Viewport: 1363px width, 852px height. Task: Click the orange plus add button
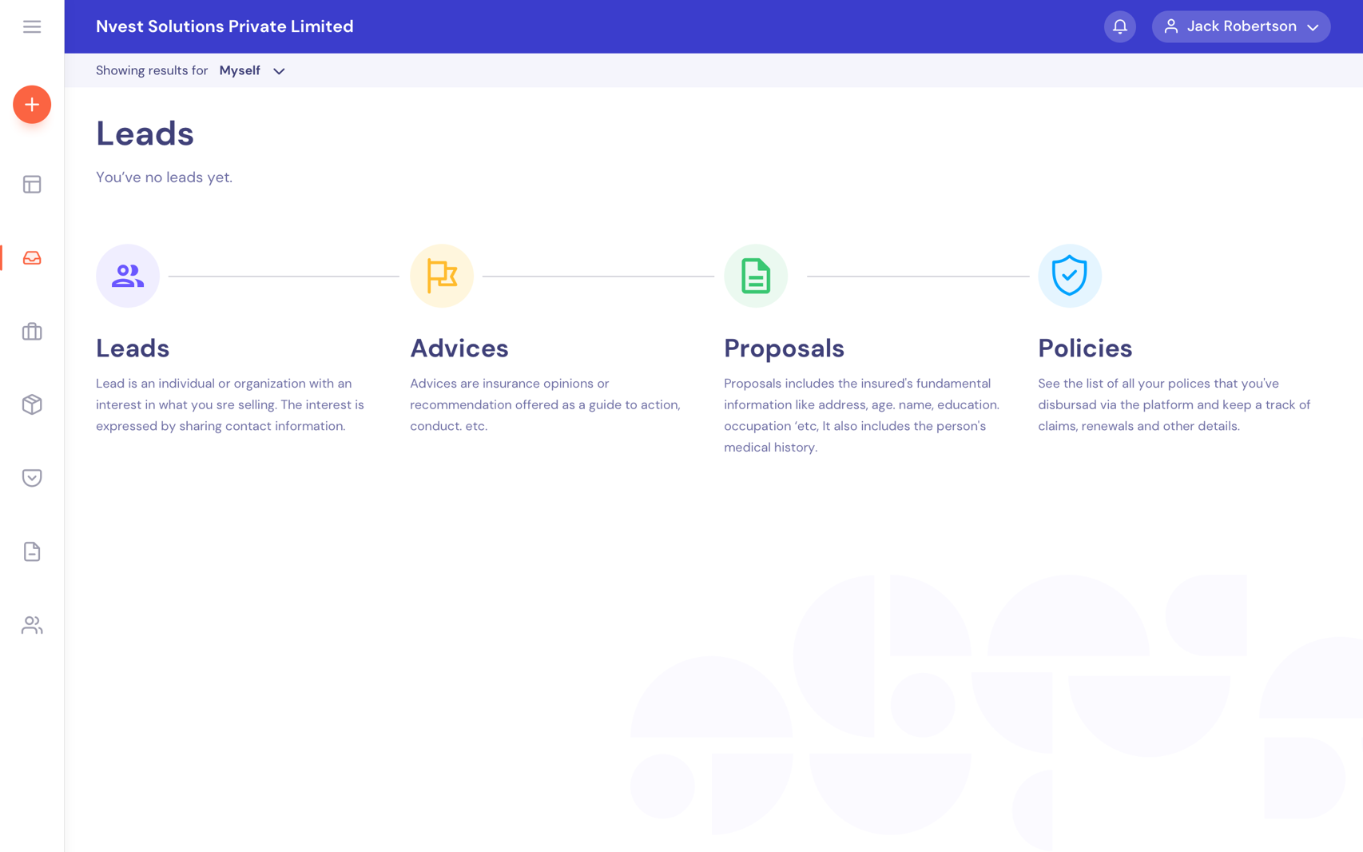(x=32, y=105)
